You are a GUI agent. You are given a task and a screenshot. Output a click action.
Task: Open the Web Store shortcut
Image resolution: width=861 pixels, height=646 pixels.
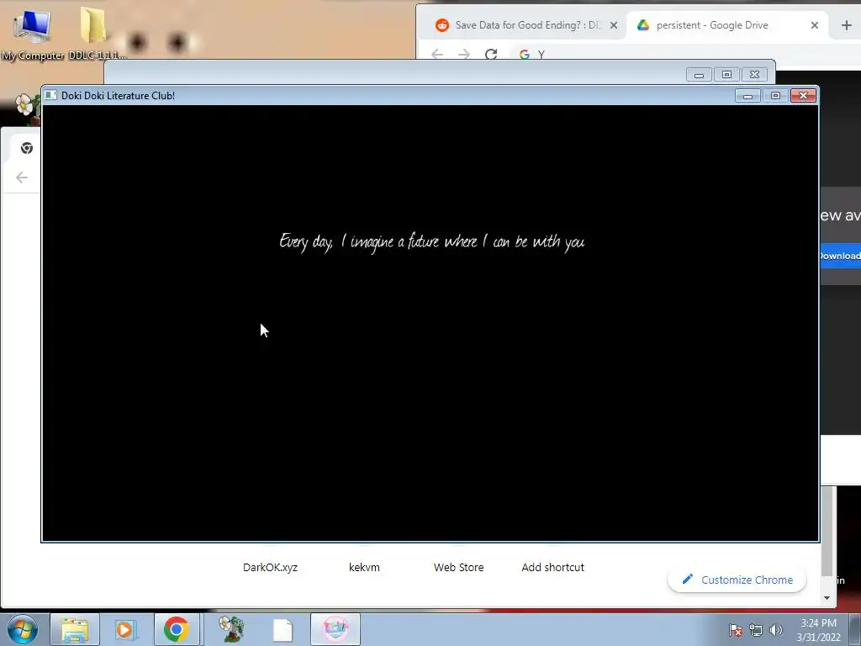point(458,568)
